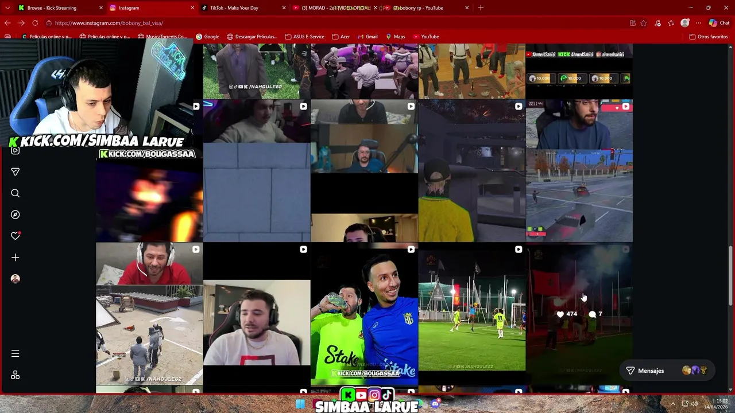Screen dimensions: 735x413
Task: Open Windows Start menu
Action: [x=300, y=404]
